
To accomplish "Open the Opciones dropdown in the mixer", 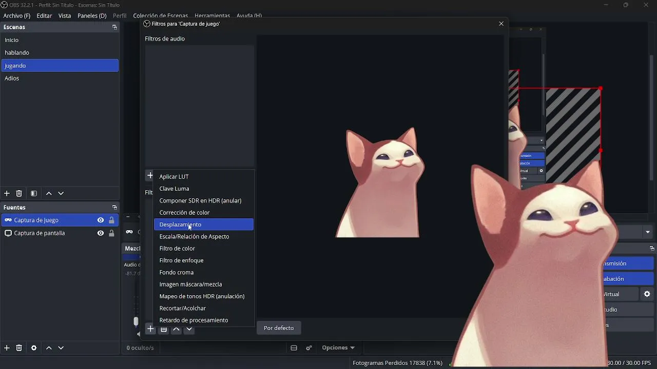I will 338,348.
